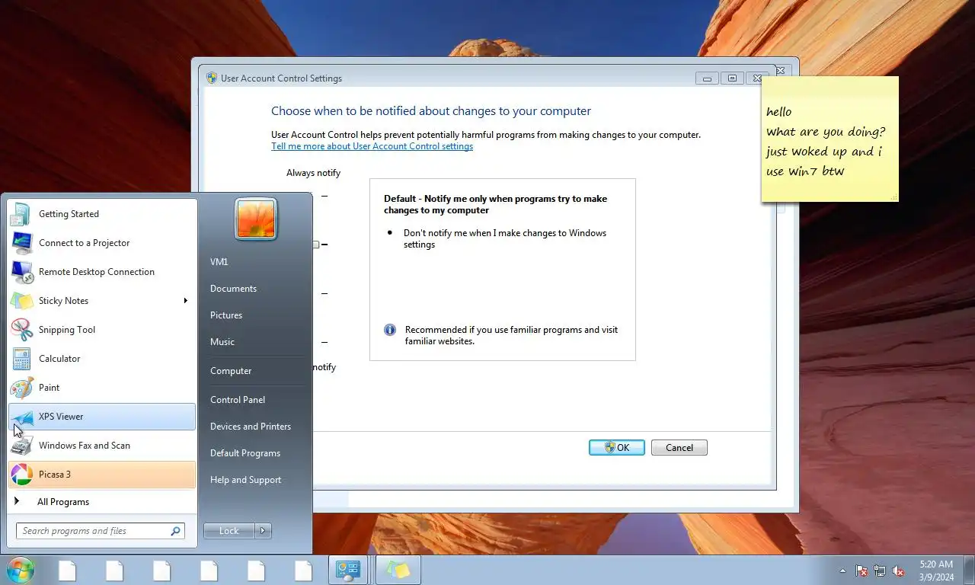Click the Lock button

pos(229,531)
